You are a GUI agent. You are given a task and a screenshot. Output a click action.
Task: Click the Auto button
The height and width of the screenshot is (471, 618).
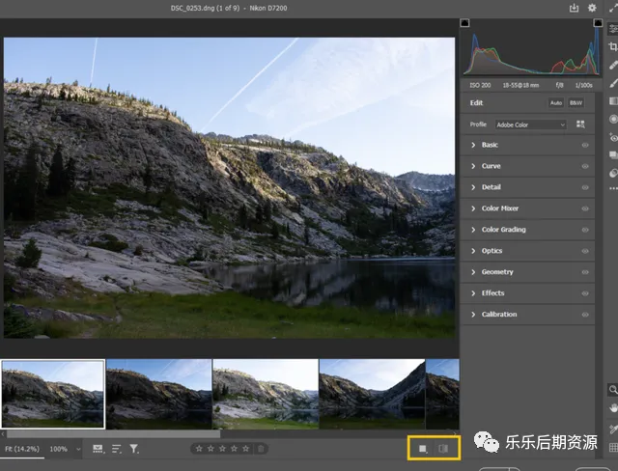click(556, 102)
